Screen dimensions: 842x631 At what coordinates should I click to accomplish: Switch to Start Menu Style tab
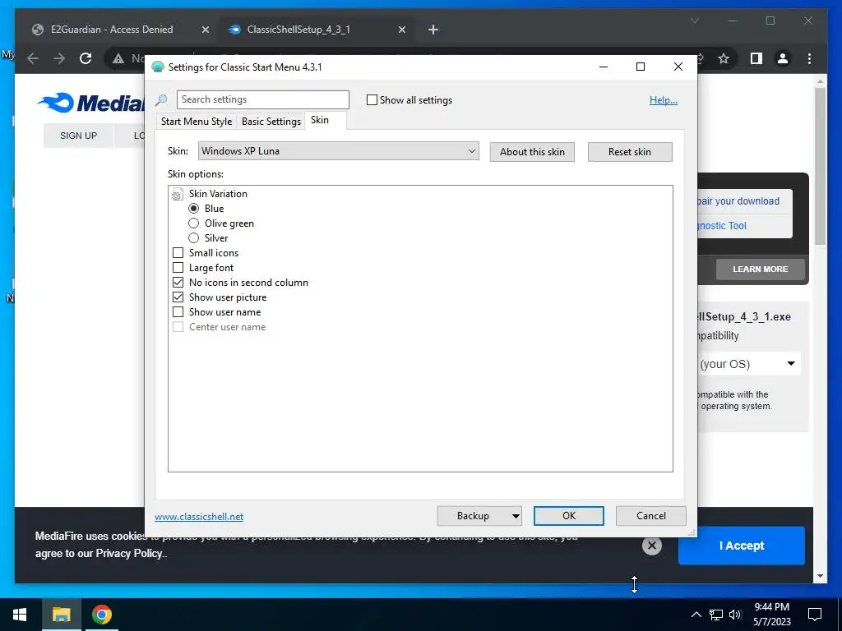pos(197,122)
